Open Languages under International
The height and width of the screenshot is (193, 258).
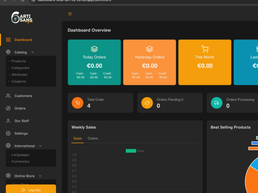[20, 155]
